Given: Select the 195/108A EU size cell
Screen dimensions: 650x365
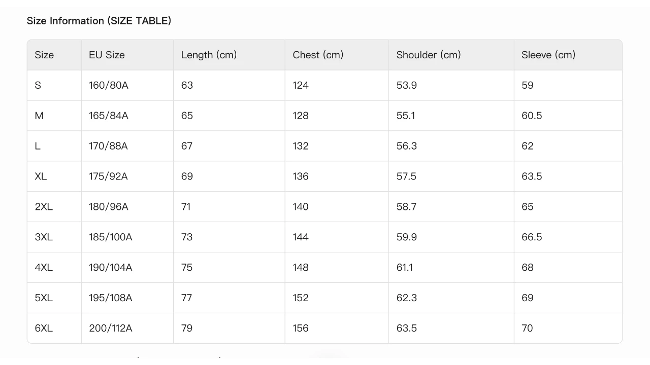Looking at the screenshot, I should pos(110,298).
